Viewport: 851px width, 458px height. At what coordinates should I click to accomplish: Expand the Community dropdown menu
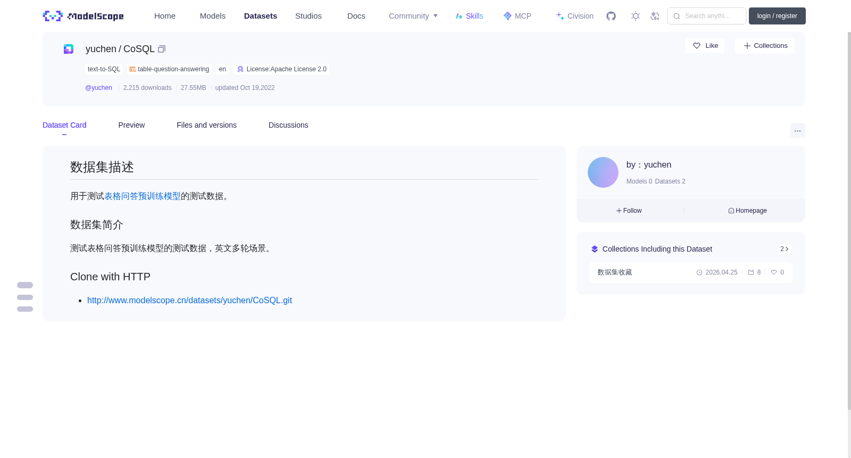coord(413,16)
